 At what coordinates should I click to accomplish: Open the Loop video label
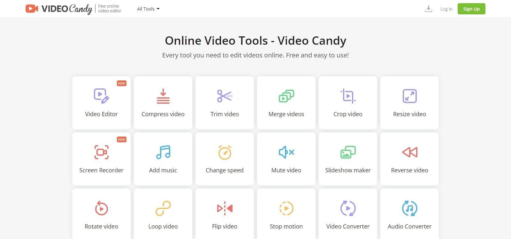[163, 227]
